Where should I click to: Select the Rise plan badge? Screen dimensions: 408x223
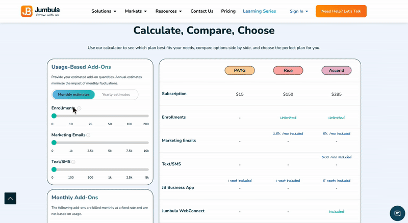coord(288,71)
